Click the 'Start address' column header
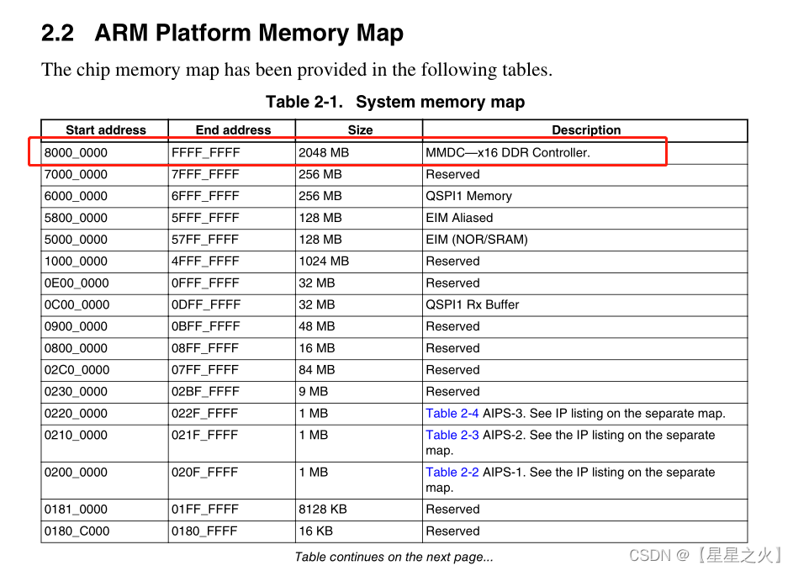 (x=106, y=130)
